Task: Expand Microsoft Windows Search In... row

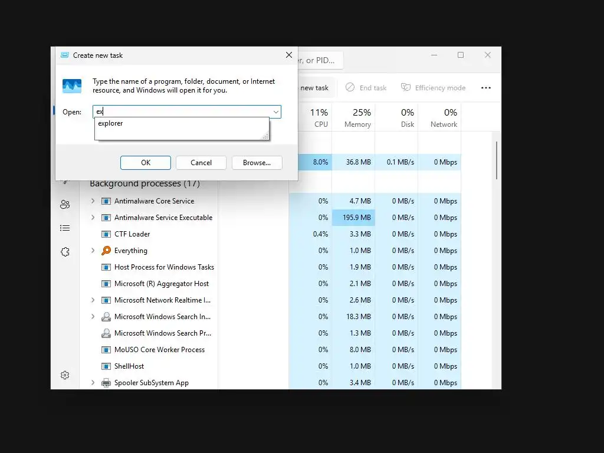Action: coord(93,316)
